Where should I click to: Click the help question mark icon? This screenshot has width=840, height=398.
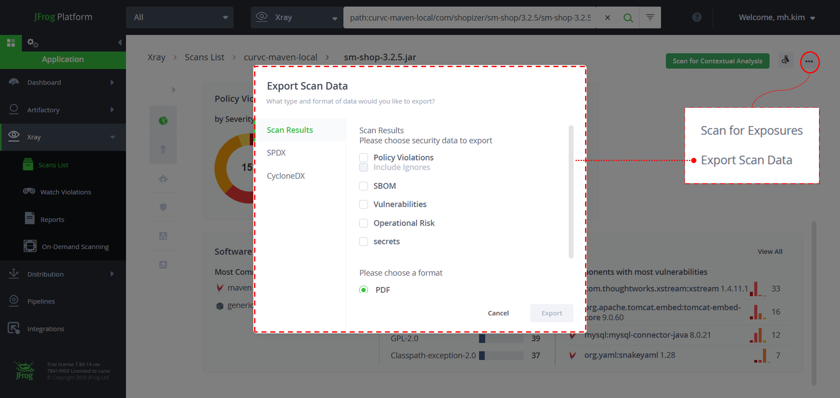pyautogui.click(x=697, y=17)
